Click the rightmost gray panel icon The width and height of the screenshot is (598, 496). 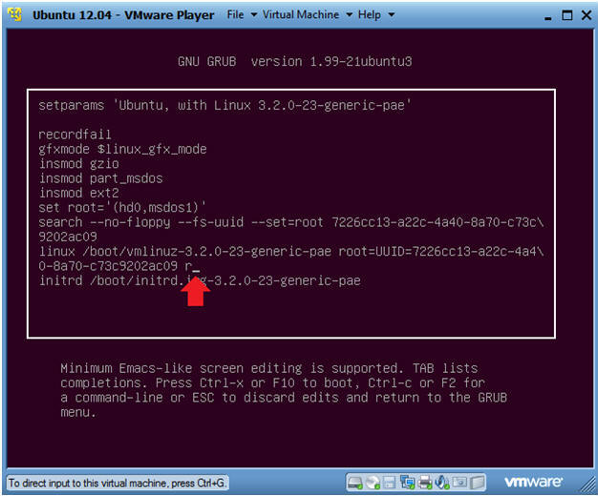pos(477,483)
